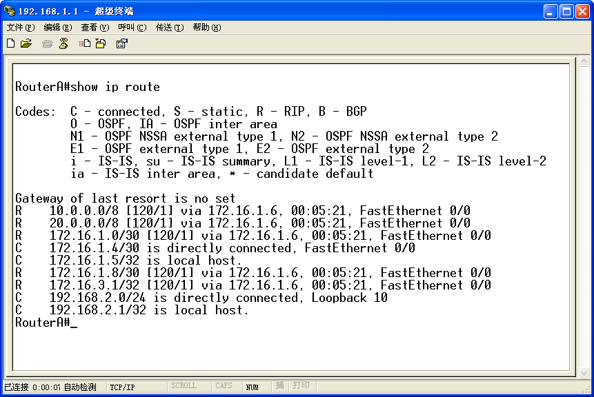
Task: Open the 传送(T) menu
Action: (x=170, y=28)
